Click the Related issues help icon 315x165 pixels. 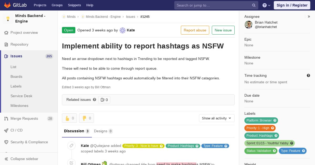[94, 100]
